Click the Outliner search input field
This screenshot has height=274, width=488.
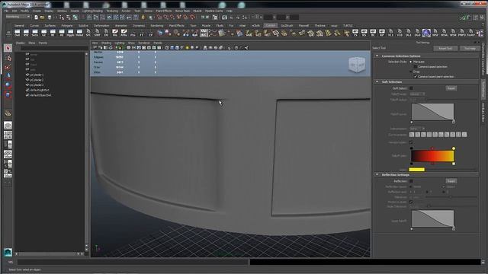(x=54, y=49)
